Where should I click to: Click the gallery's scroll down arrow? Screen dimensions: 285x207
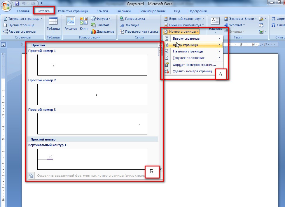click(x=160, y=169)
